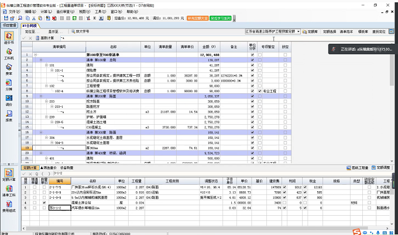Click the muted microphone icon in notification
This screenshot has height=235, width=398.
pyautogui.click(x=334, y=49)
